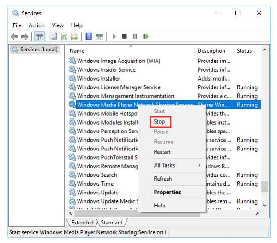Open the View menu
Viewport: 277px width, 243px height.
coord(58,25)
